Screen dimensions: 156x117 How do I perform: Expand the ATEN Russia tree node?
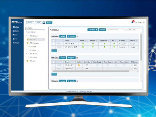(26, 54)
